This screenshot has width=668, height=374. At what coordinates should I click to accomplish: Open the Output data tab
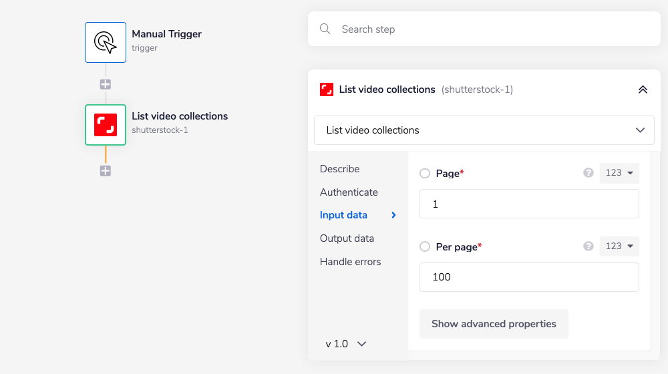point(347,238)
